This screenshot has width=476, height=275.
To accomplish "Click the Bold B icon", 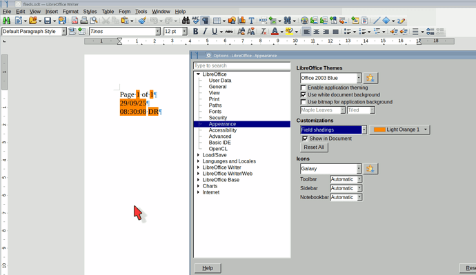I will pyautogui.click(x=195, y=31).
